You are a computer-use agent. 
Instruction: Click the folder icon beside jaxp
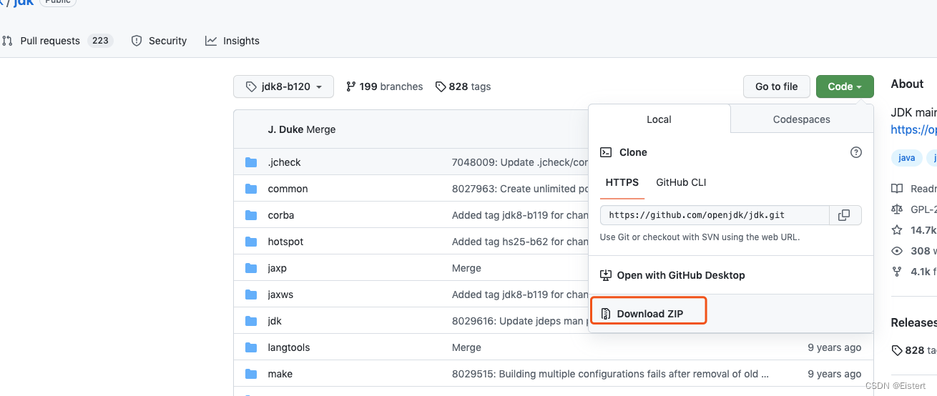click(251, 268)
